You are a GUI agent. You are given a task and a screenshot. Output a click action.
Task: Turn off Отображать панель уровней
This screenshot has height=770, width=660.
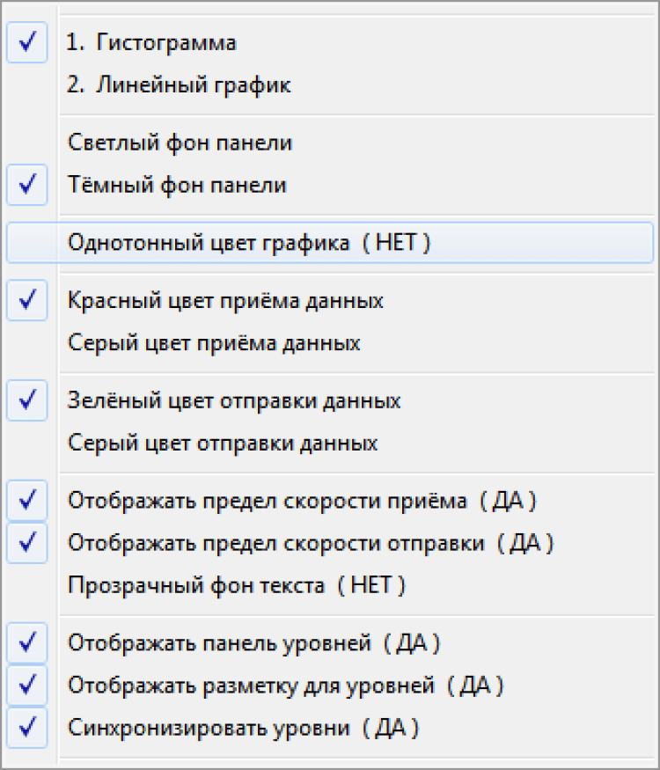pos(253,643)
